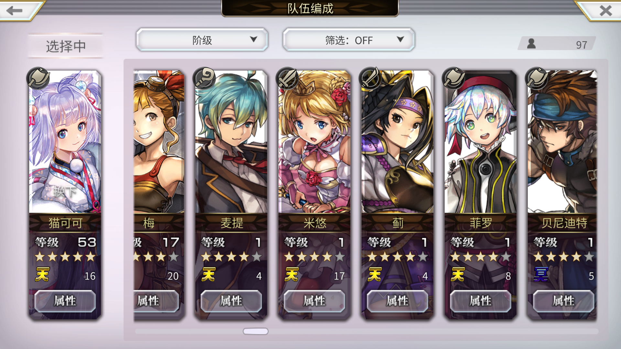Image resolution: width=621 pixels, height=349 pixels.
Task: Click blade weapon icon on 蓟 card
Action: [x=370, y=78]
